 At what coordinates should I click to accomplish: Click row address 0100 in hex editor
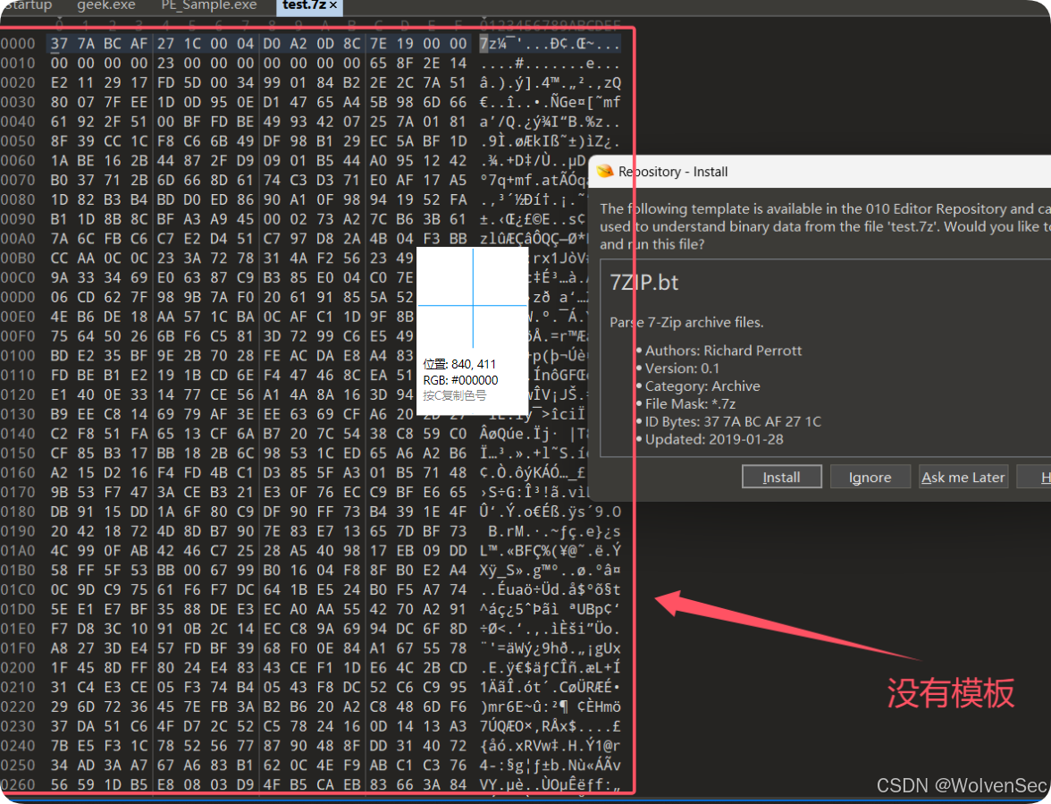click(x=18, y=355)
